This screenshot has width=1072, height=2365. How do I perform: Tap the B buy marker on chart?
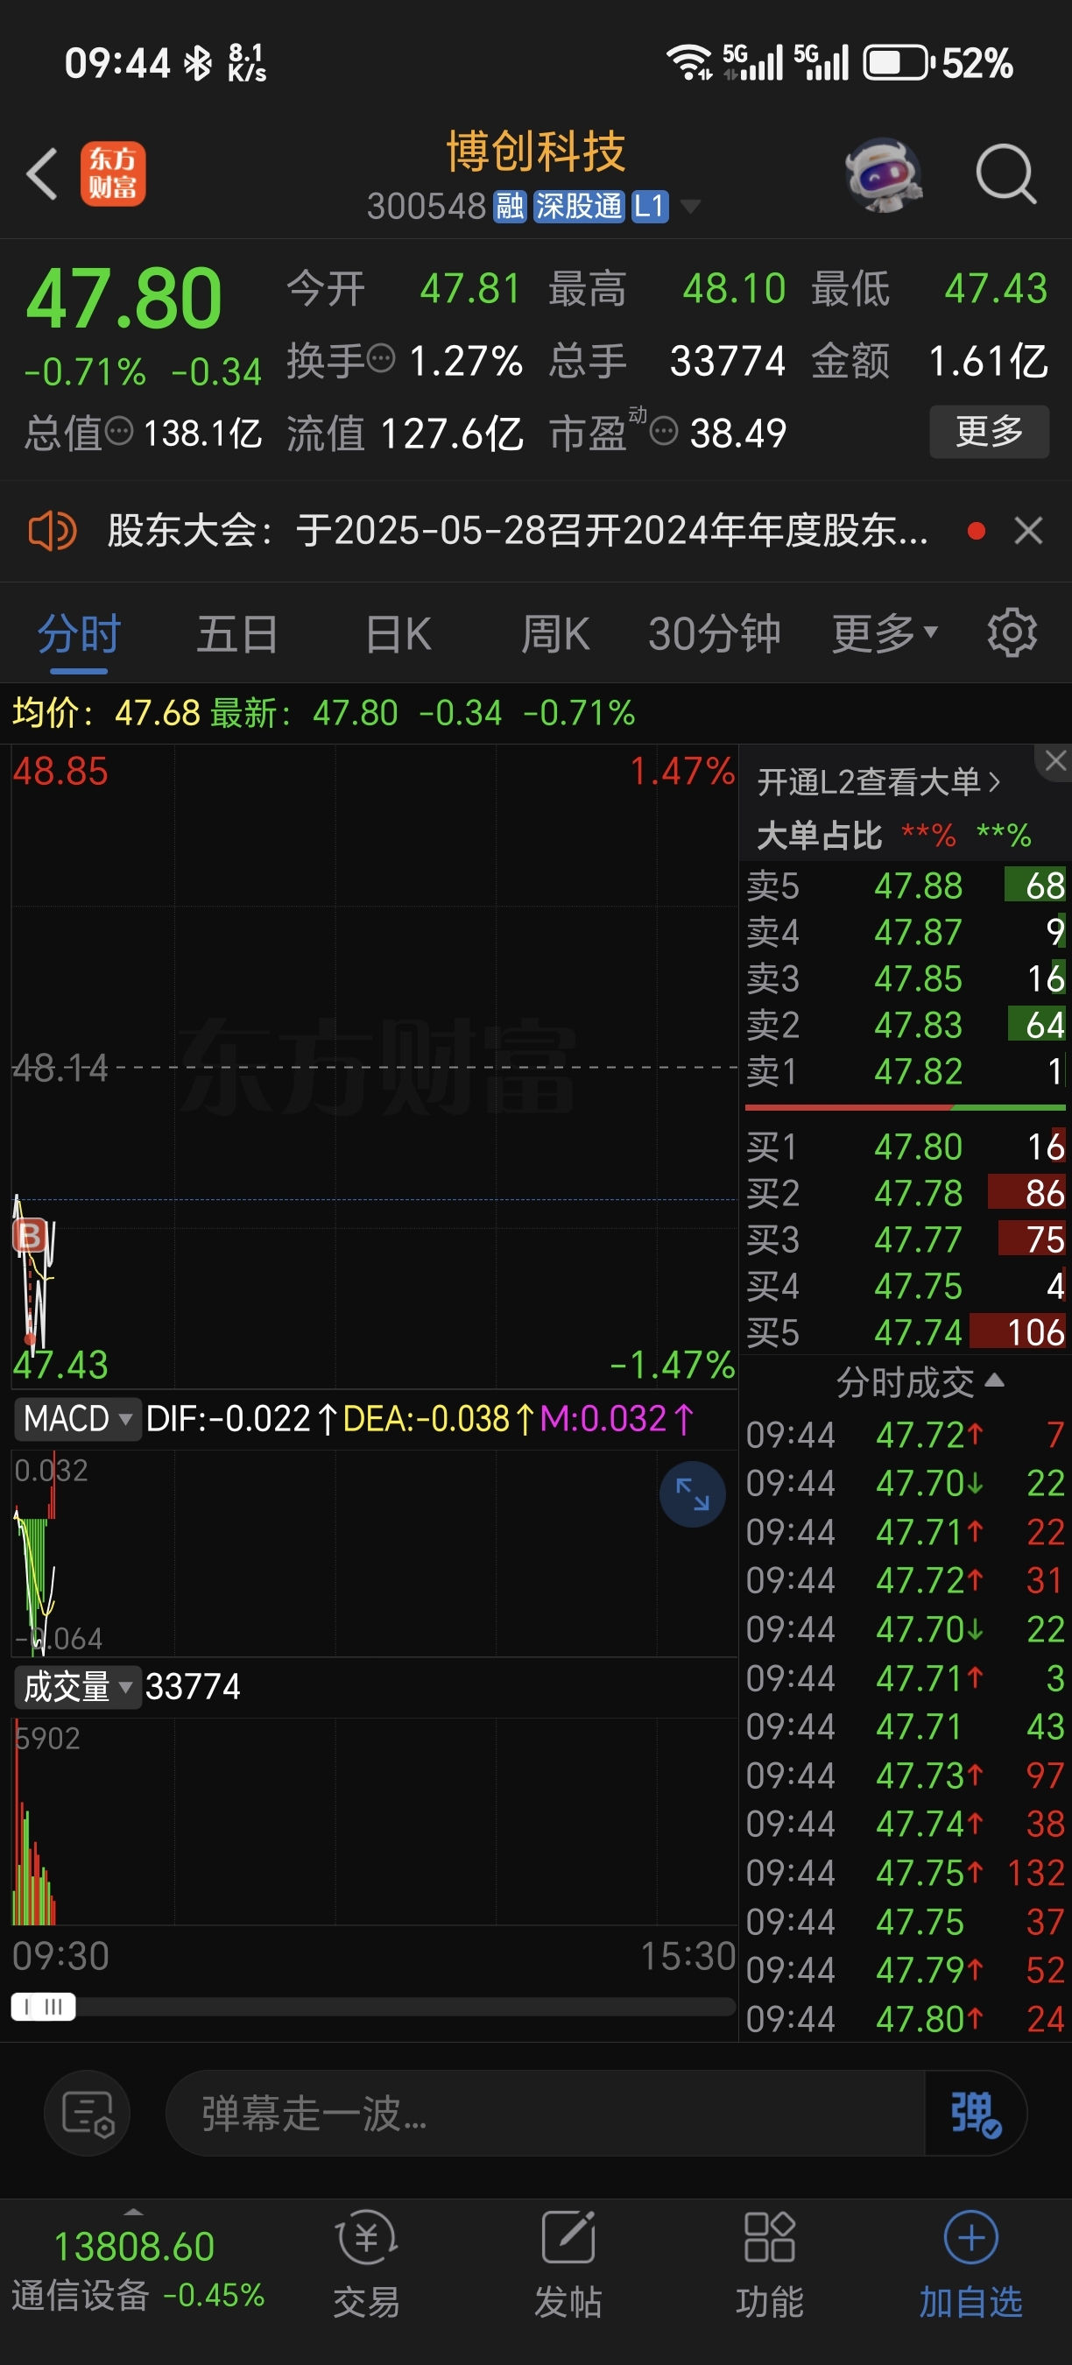click(x=30, y=1236)
